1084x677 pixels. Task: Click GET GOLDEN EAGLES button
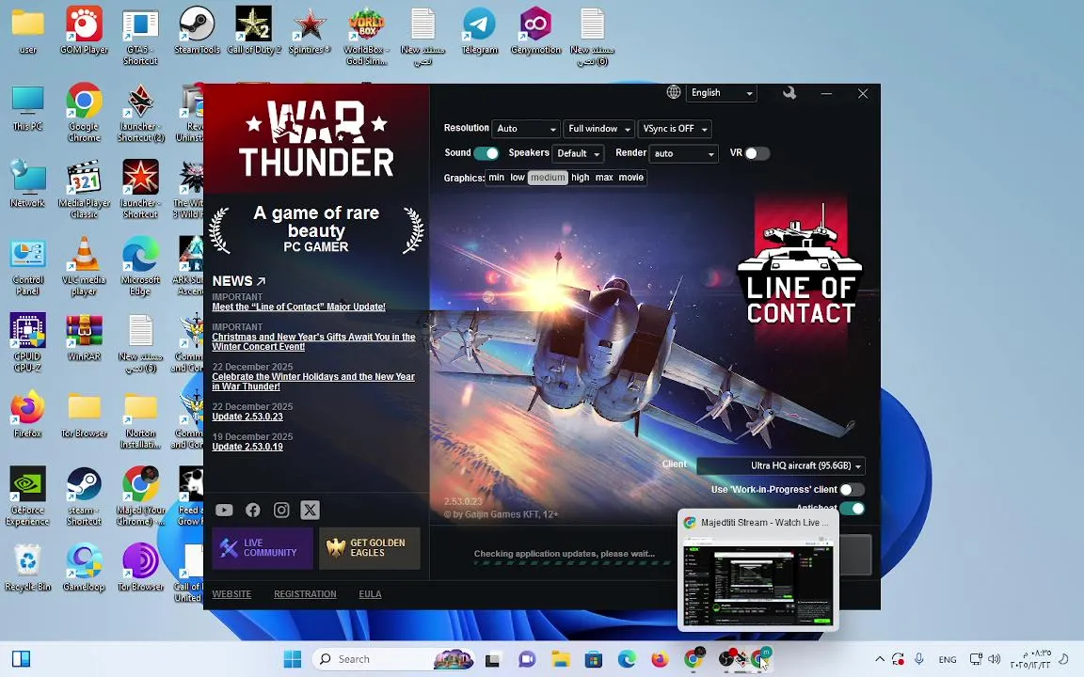(369, 548)
